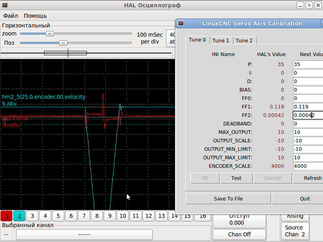Adjust the horizontal zoom slider
This screenshot has height=242, width=323.
[50, 34]
